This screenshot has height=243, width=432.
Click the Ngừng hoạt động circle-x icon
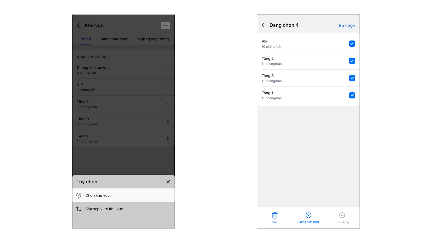[x=308, y=215]
